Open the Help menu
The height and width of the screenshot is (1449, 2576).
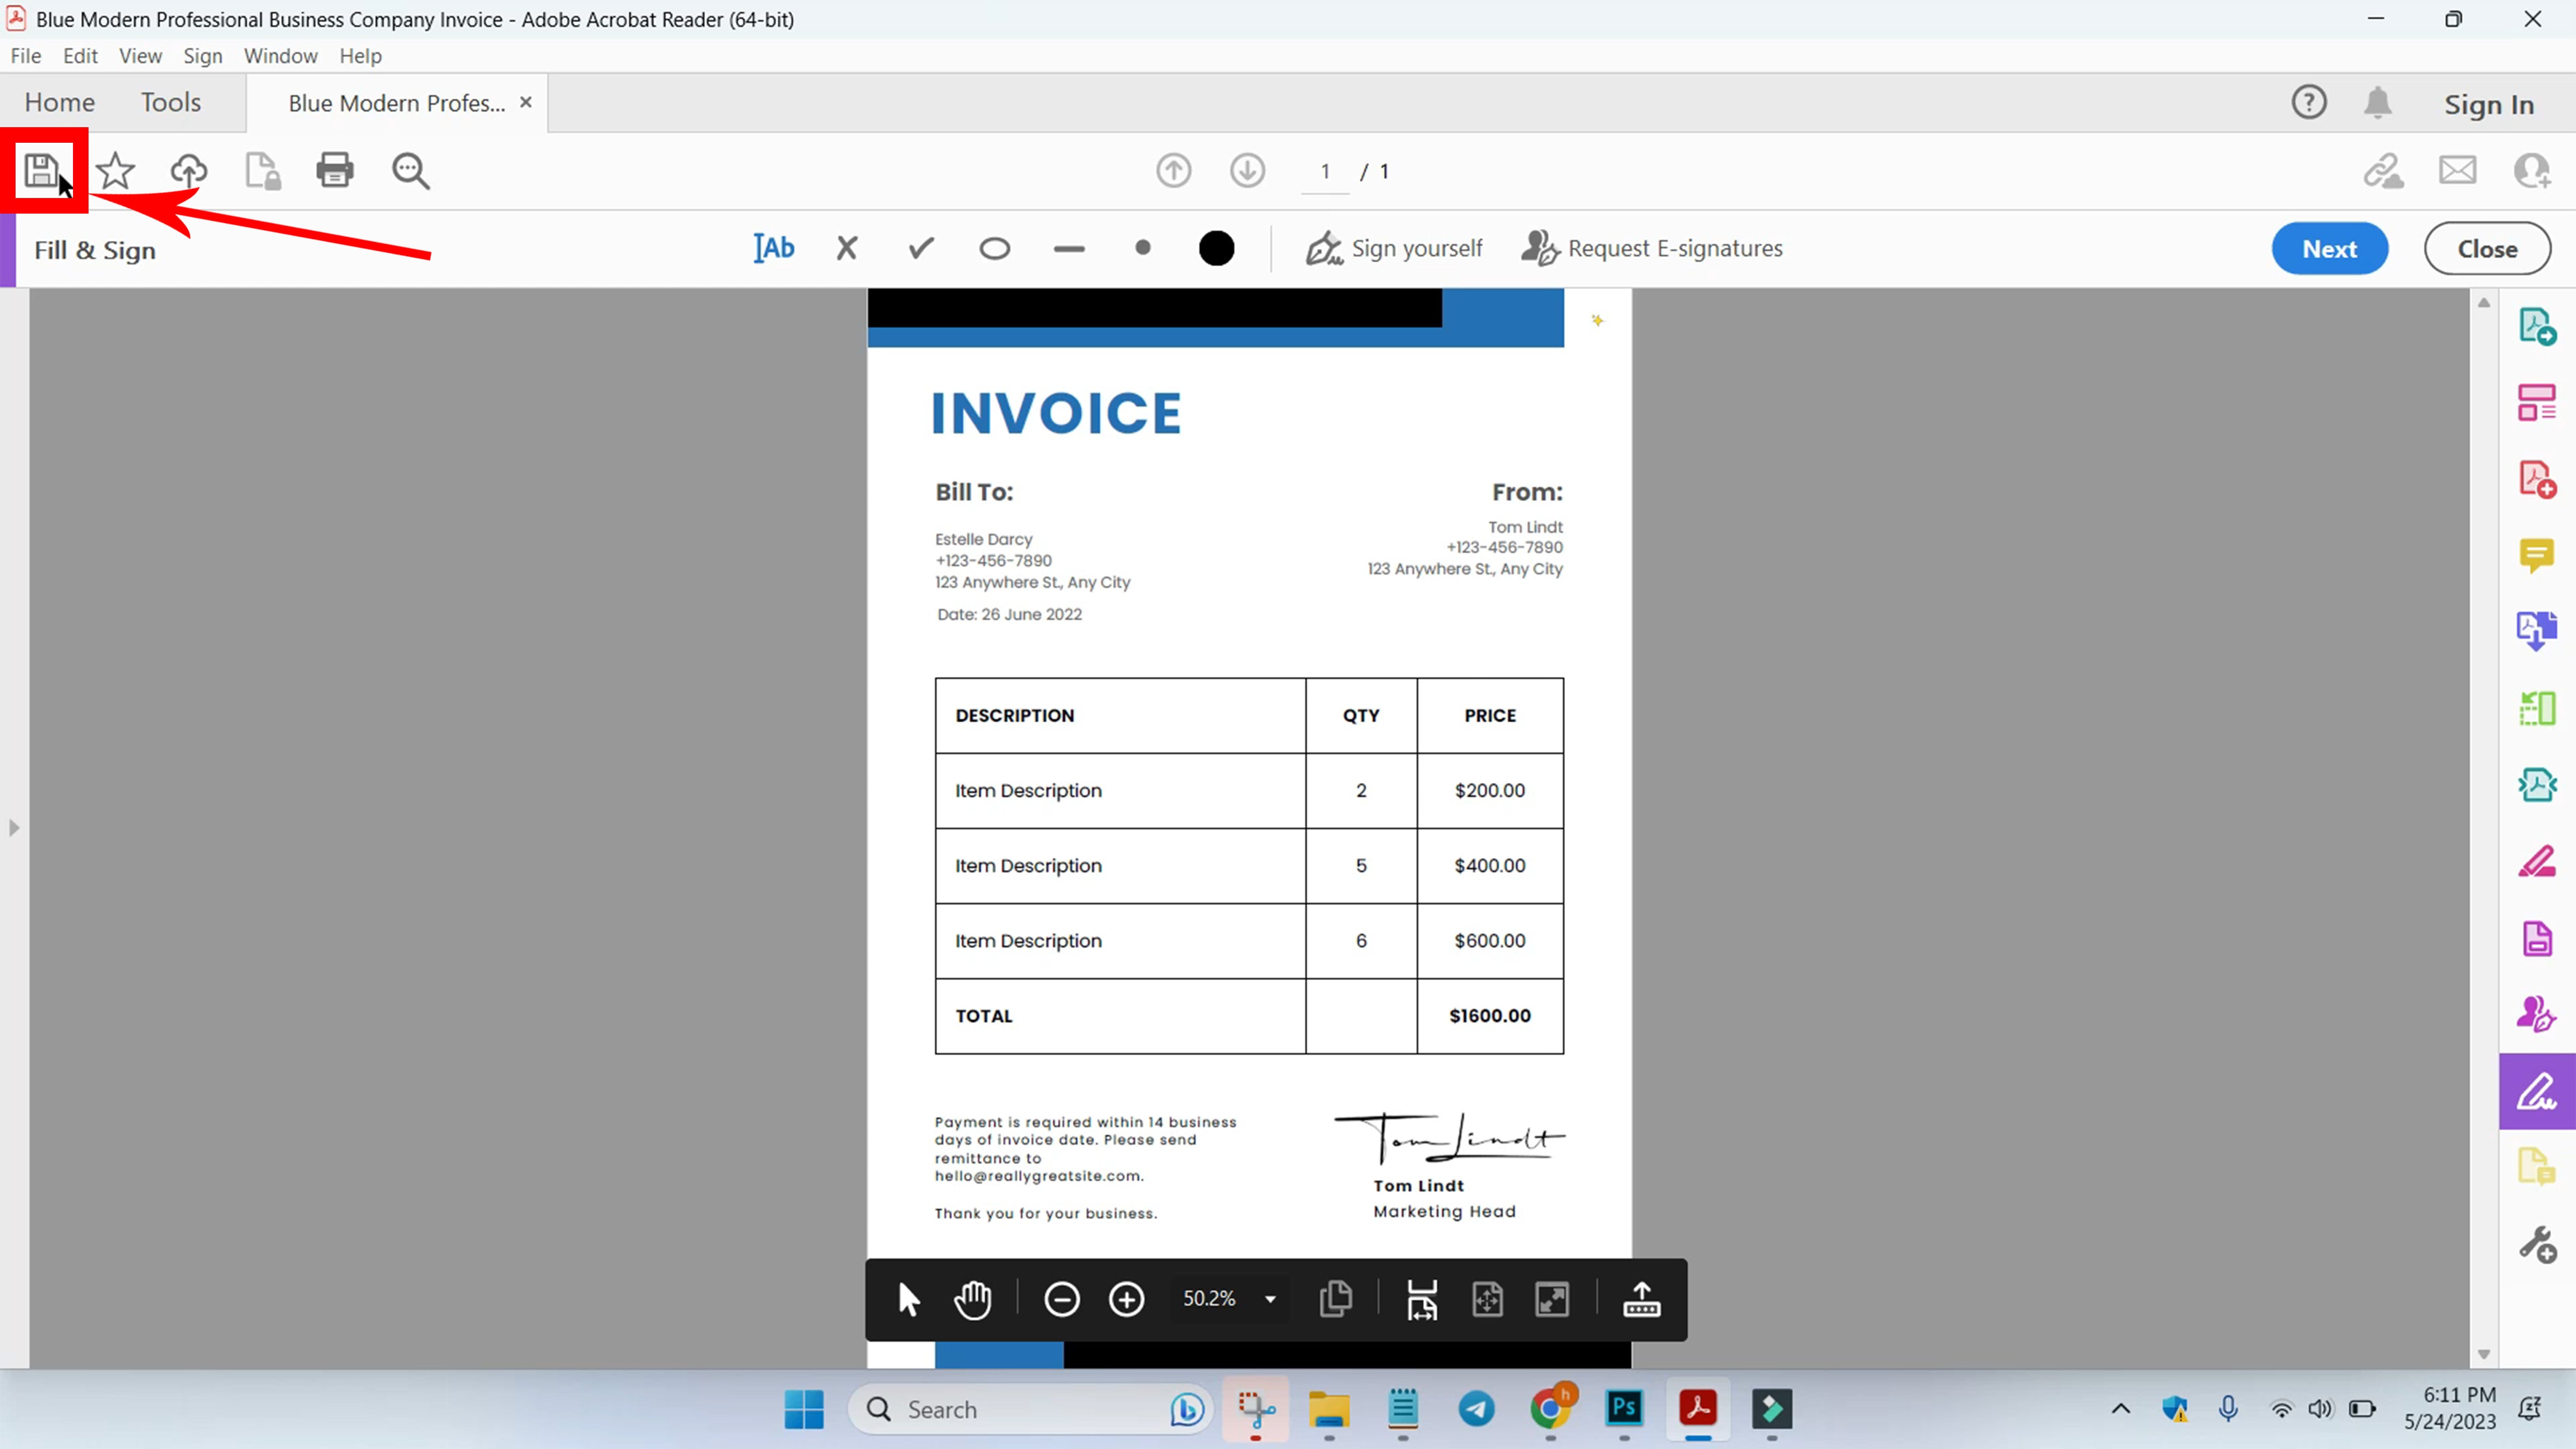pyautogui.click(x=361, y=56)
